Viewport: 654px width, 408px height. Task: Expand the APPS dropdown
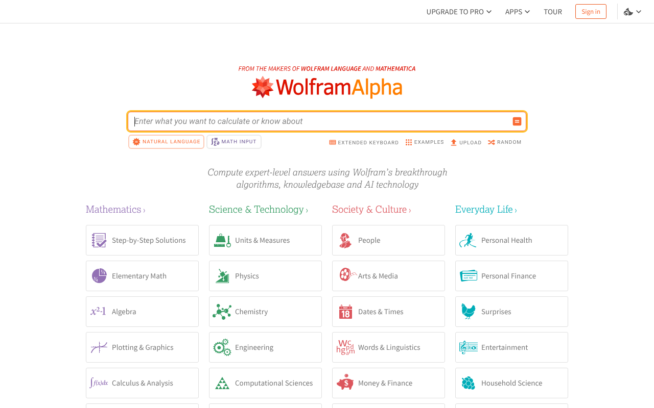(517, 11)
